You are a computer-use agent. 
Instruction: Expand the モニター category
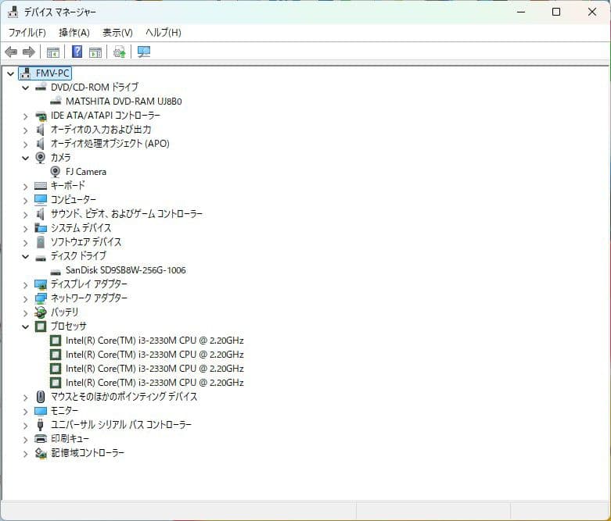25,412
